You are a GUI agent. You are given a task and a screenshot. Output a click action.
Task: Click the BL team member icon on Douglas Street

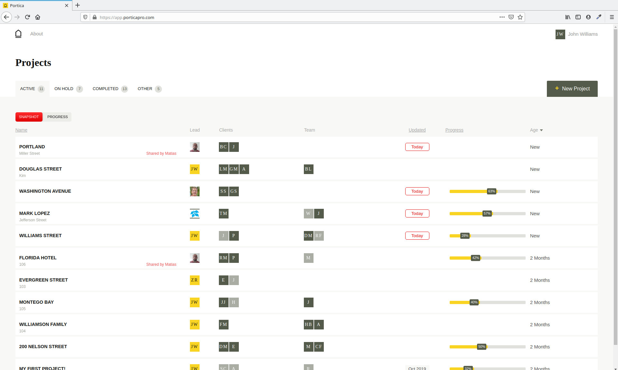tap(308, 169)
